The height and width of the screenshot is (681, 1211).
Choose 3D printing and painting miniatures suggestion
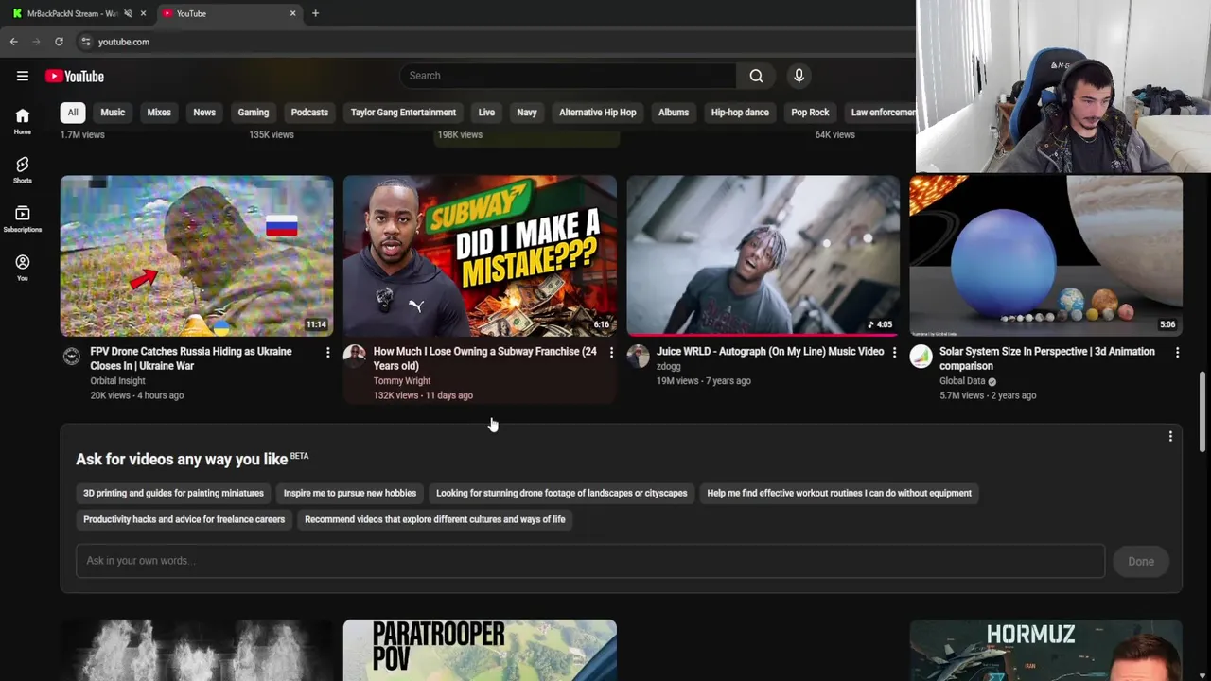(x=173, y=493)
